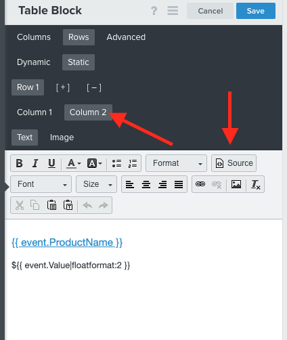
Task: Switch cell content type to Image
Action: 62,137
